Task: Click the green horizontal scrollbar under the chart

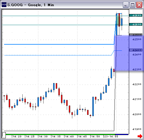Action: tap(60, 134)
